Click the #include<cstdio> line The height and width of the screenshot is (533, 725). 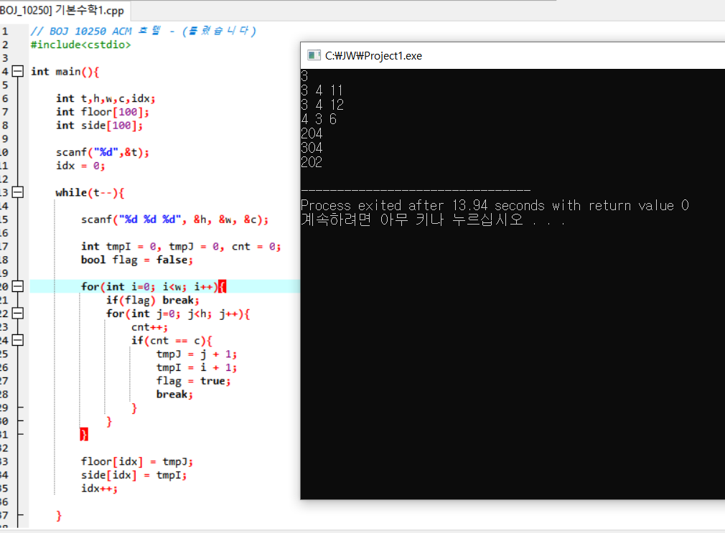click(81, 44)
